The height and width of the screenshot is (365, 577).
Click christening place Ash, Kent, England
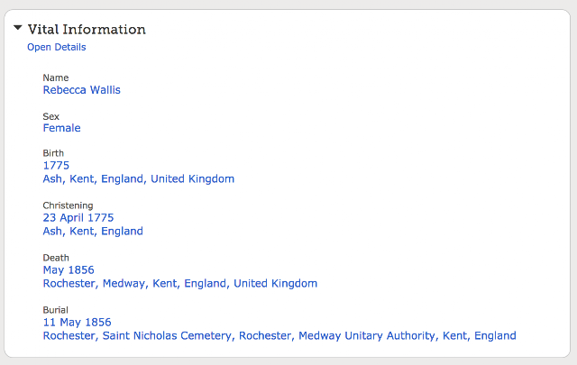click(x=93, y=231)
